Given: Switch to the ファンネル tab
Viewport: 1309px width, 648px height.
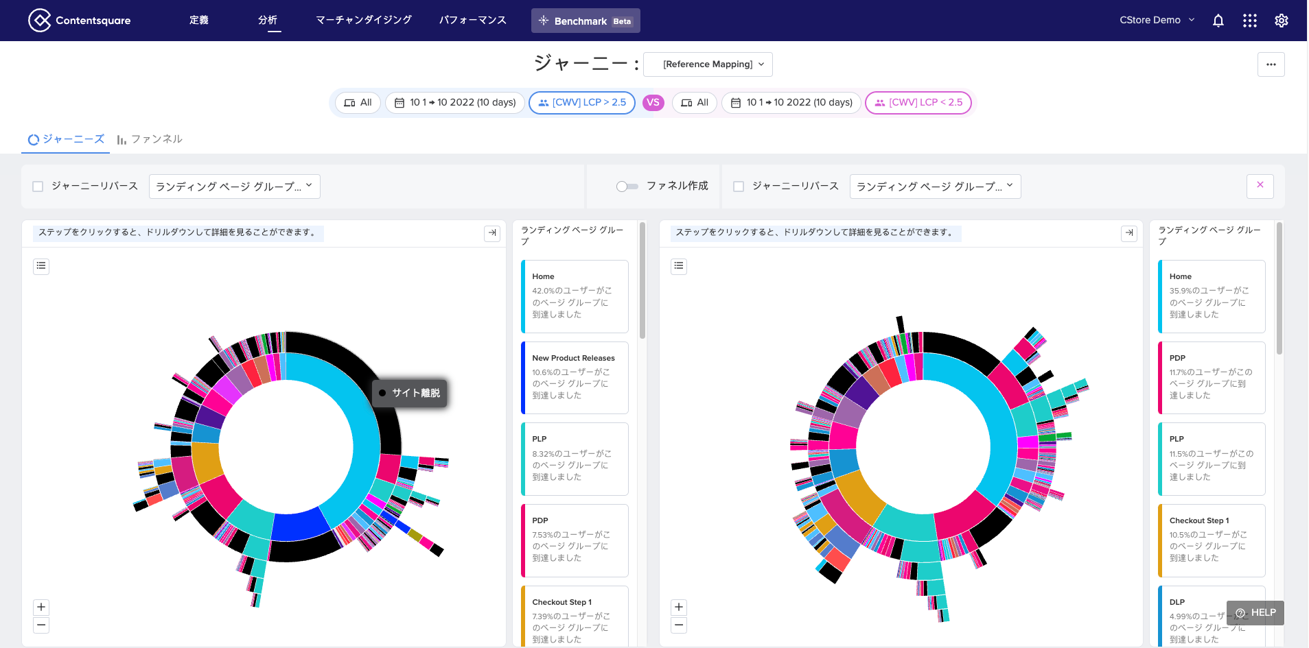Looking at the screenshot, I should point(150,139).
